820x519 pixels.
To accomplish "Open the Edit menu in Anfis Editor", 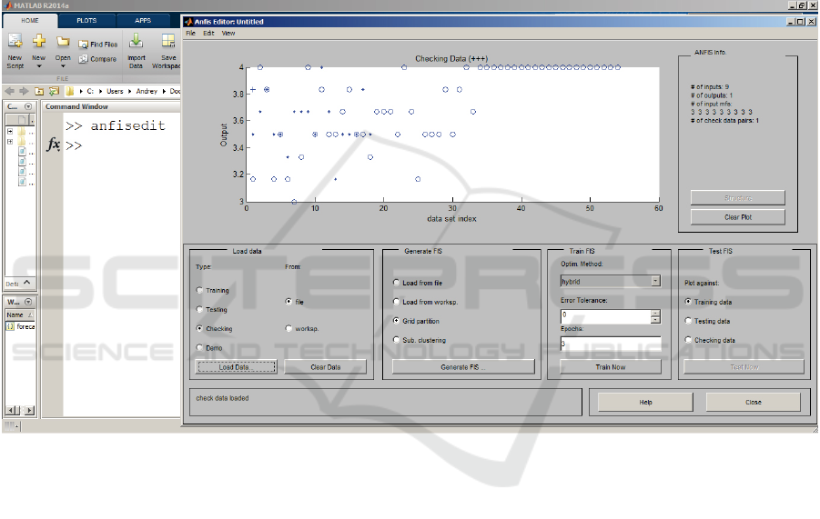I will tap(208, 33).
